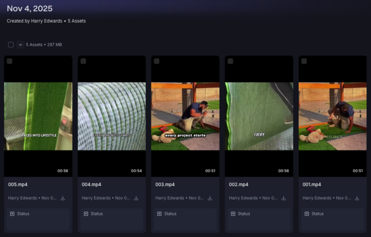Open the 004.mp4 turf roll thumbnail
Image resolution: width=371 pixels, height=237 pixels.
tap(112, 116)
